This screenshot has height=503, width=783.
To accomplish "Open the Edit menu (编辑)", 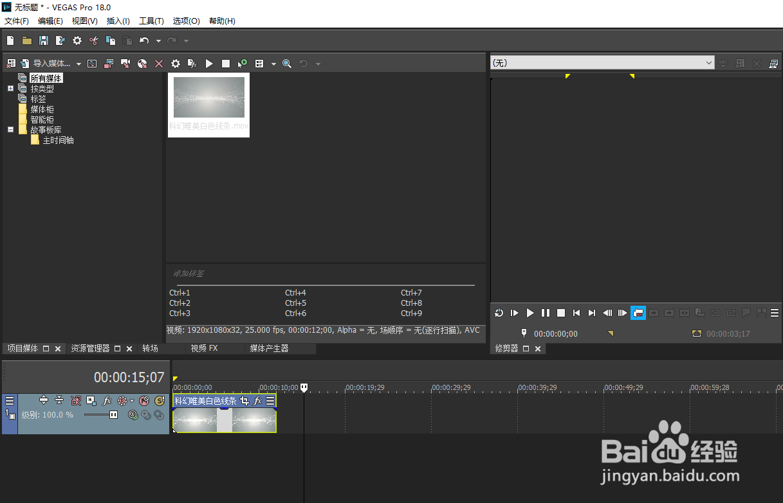I will click(x=50, y=21).
